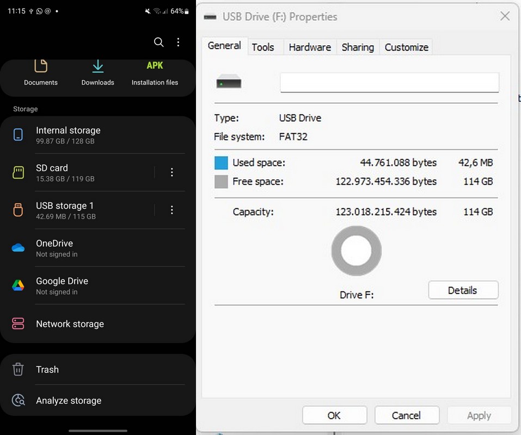Click the drive icon beside the label field
This screenshot has width=521, height=435.
229,82
